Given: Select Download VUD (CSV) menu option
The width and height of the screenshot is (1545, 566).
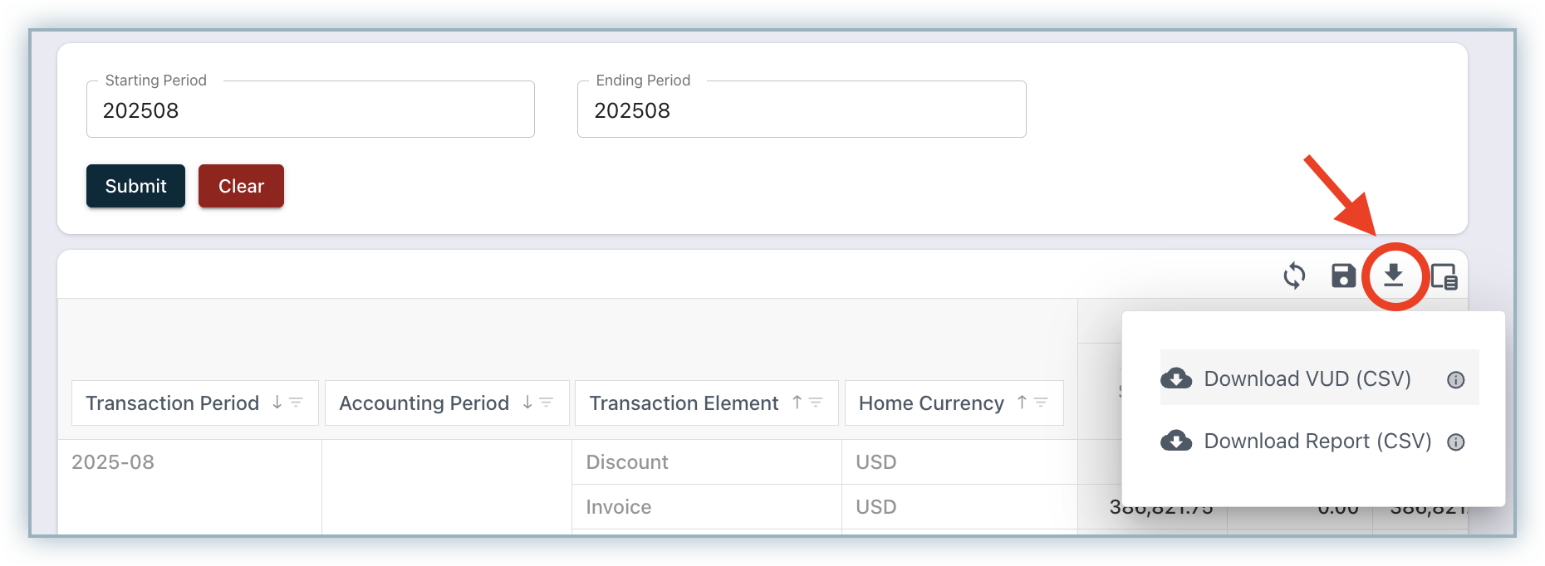Looking at the screenshot, I should tap(1307, 378).
